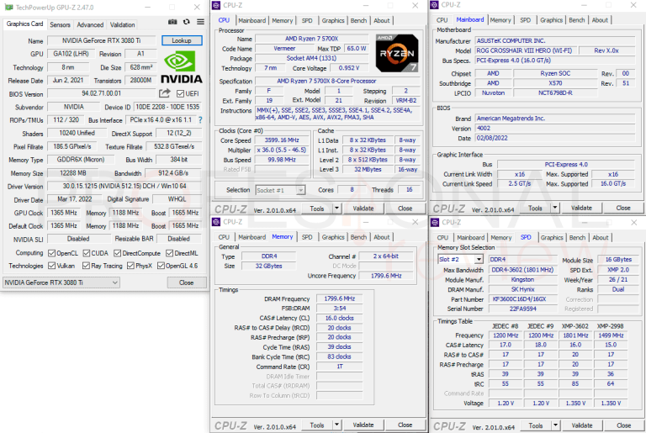Expand Tools dropdown arrow in Mainboard window
This screenshot has width=646, height=433.
click(555, 208)
